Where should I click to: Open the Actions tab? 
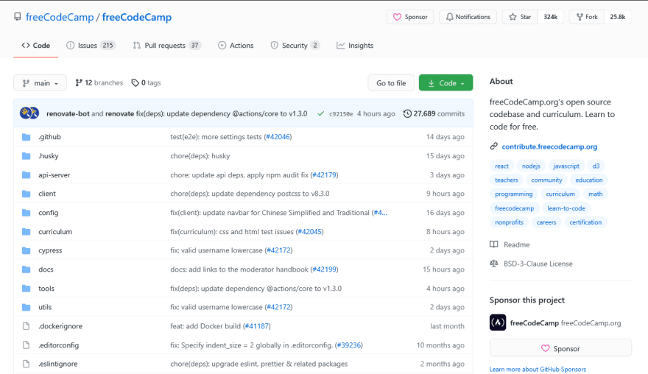tap(236, 46)
